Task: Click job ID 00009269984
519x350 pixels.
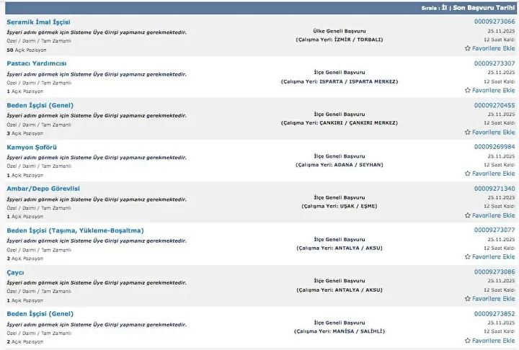Action: [494, 147]
